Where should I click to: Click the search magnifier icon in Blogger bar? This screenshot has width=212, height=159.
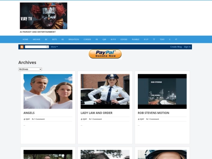click(x=47, y=47)
